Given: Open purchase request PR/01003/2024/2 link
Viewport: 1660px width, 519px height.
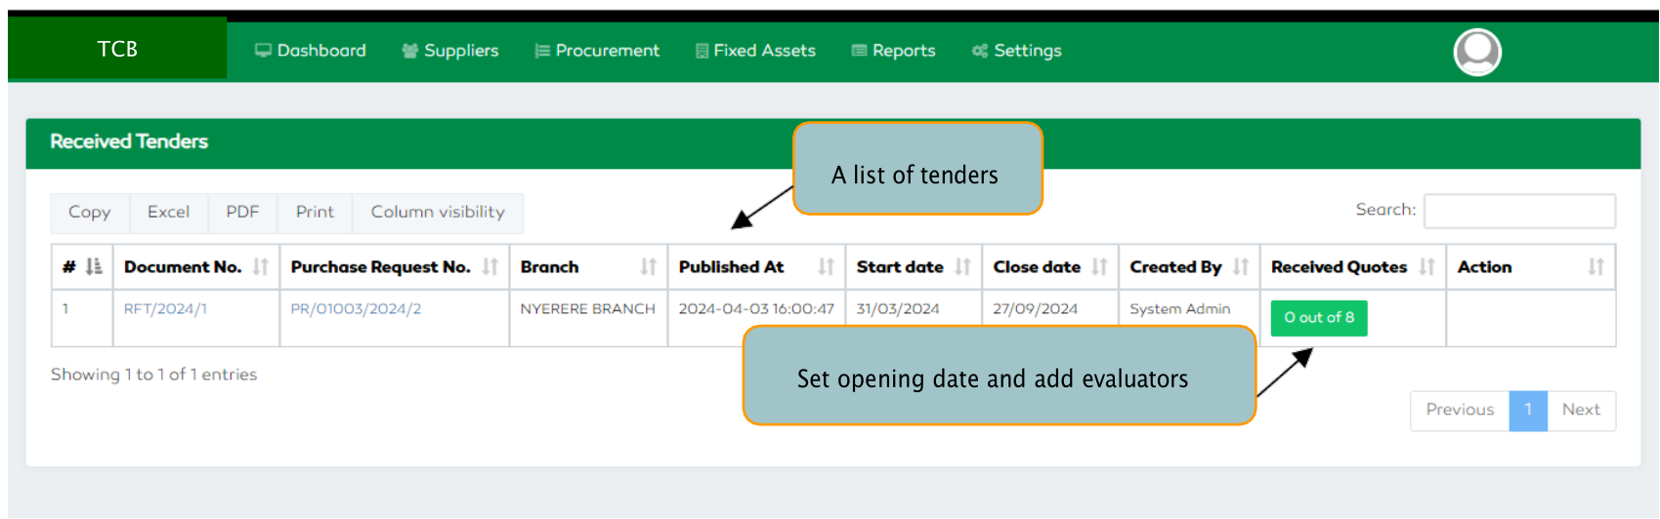Looking at the screenshot, I should pos(356,309).
